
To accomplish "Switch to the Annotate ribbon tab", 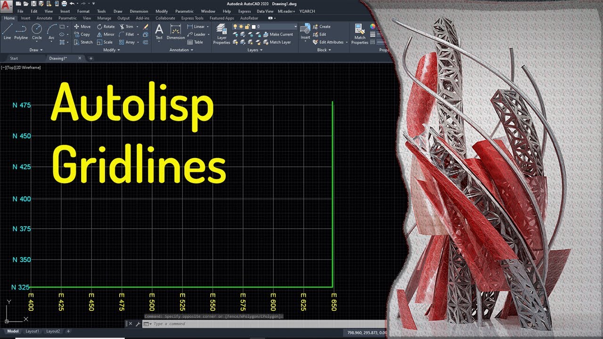I will tap(44, 18).
